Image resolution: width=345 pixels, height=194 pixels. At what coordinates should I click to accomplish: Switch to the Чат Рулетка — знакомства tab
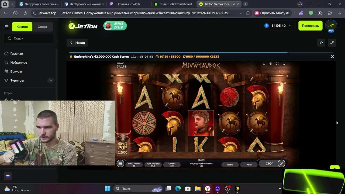coord(84,4)
